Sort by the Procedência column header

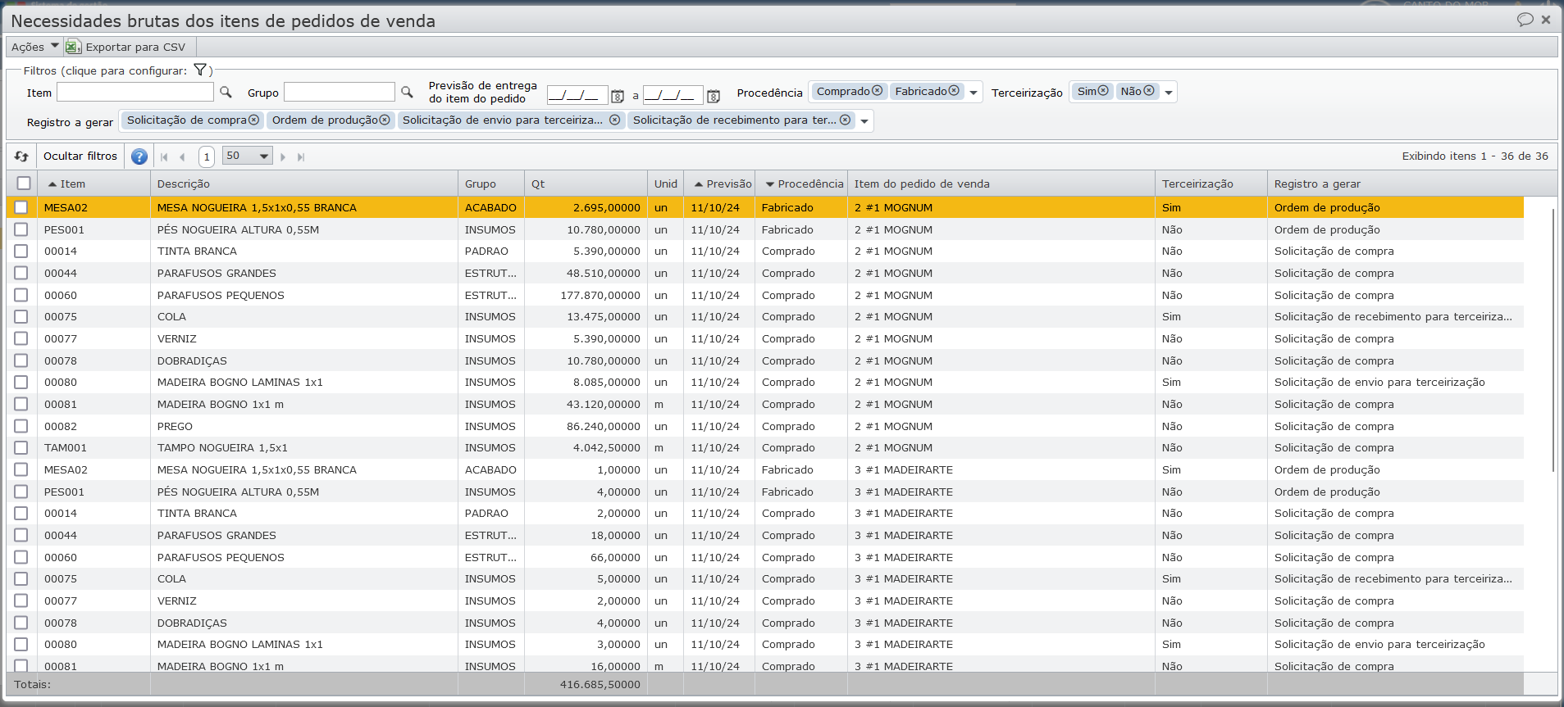801,184
